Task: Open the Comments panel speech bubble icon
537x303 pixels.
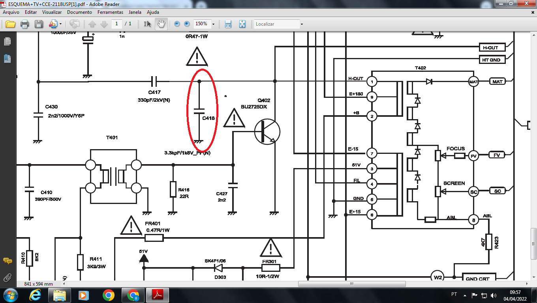Action: pyautogui.click(x=7, y=261)
